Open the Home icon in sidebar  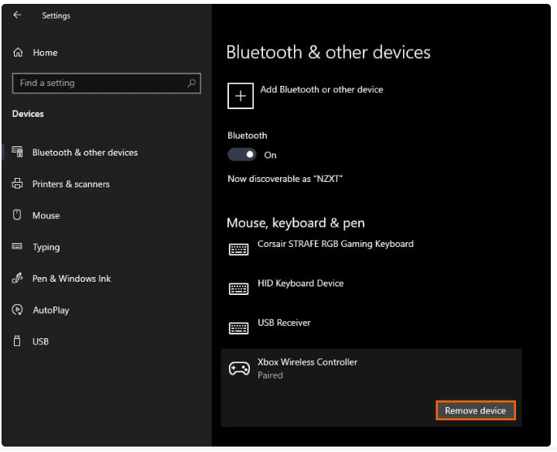click(x=18, y=53)
